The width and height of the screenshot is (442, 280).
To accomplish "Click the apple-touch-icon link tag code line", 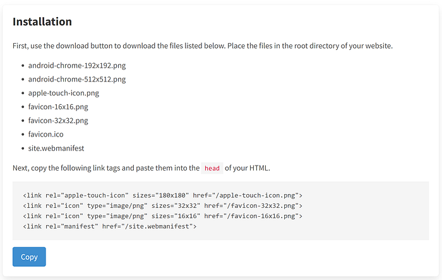I will pyautogui.click(x=163, y=195).
